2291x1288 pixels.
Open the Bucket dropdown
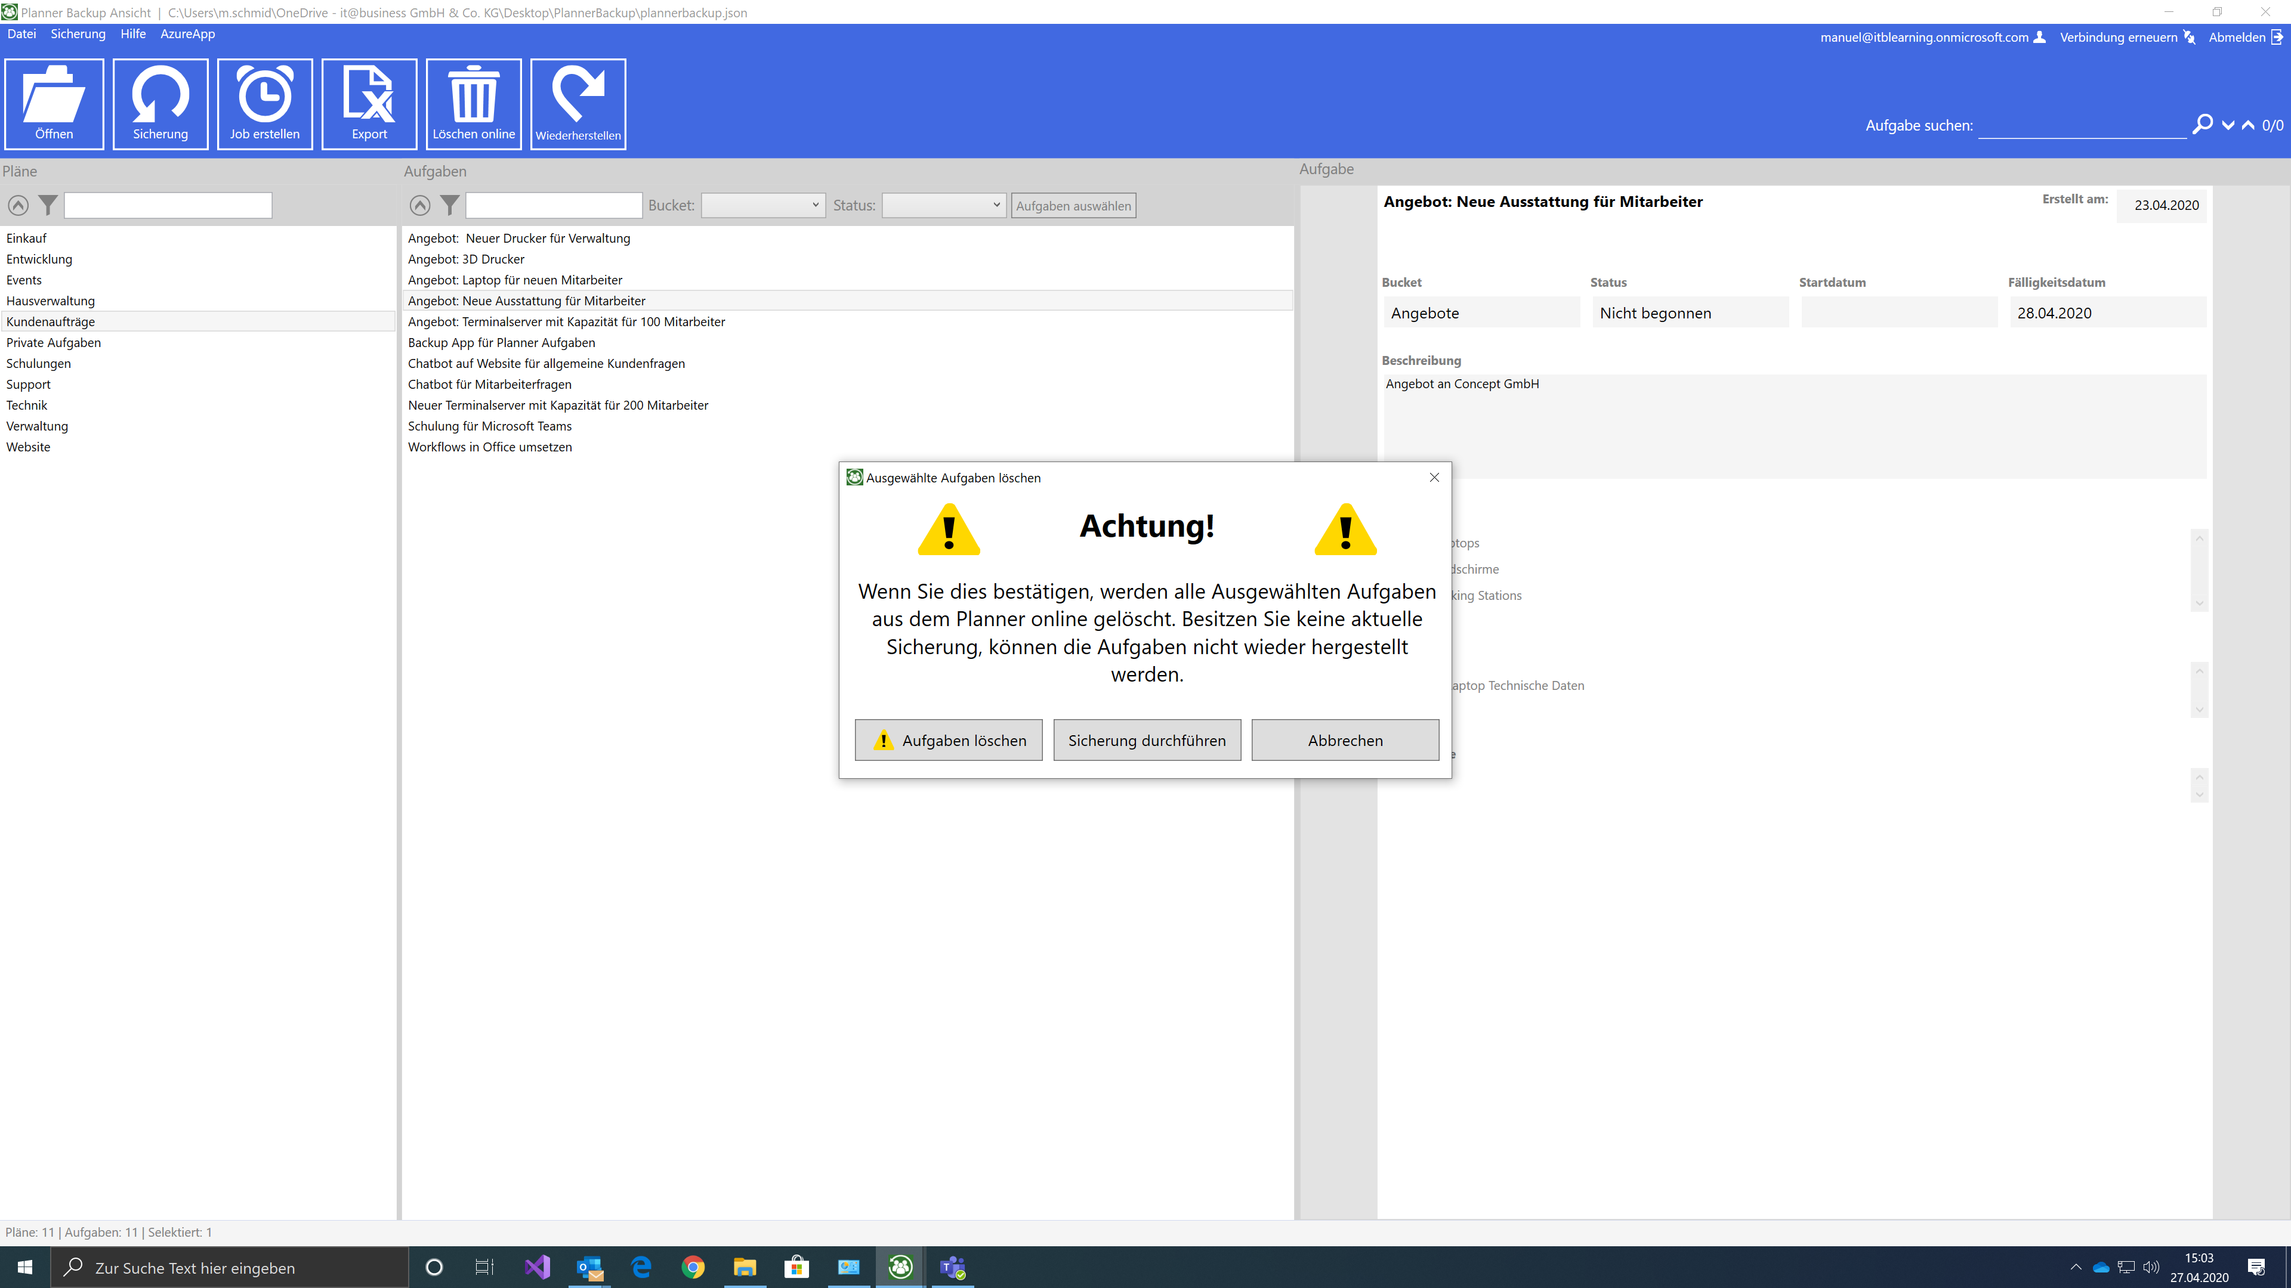point(762,205)
